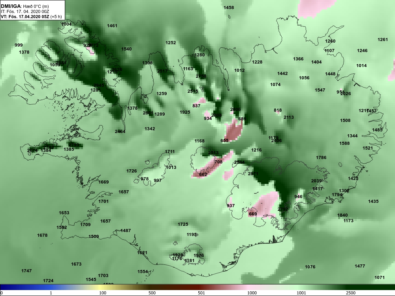Click the map value 1385
395x296 pixels.
click(69, 149)
